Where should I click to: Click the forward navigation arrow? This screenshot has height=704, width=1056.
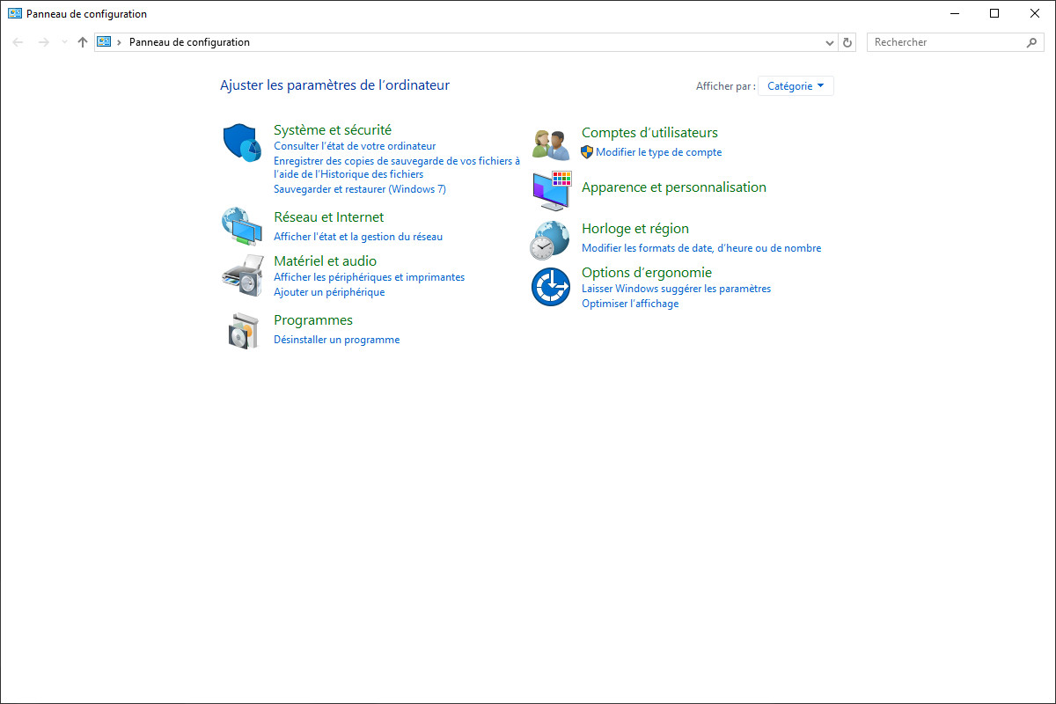click(43, 42)
